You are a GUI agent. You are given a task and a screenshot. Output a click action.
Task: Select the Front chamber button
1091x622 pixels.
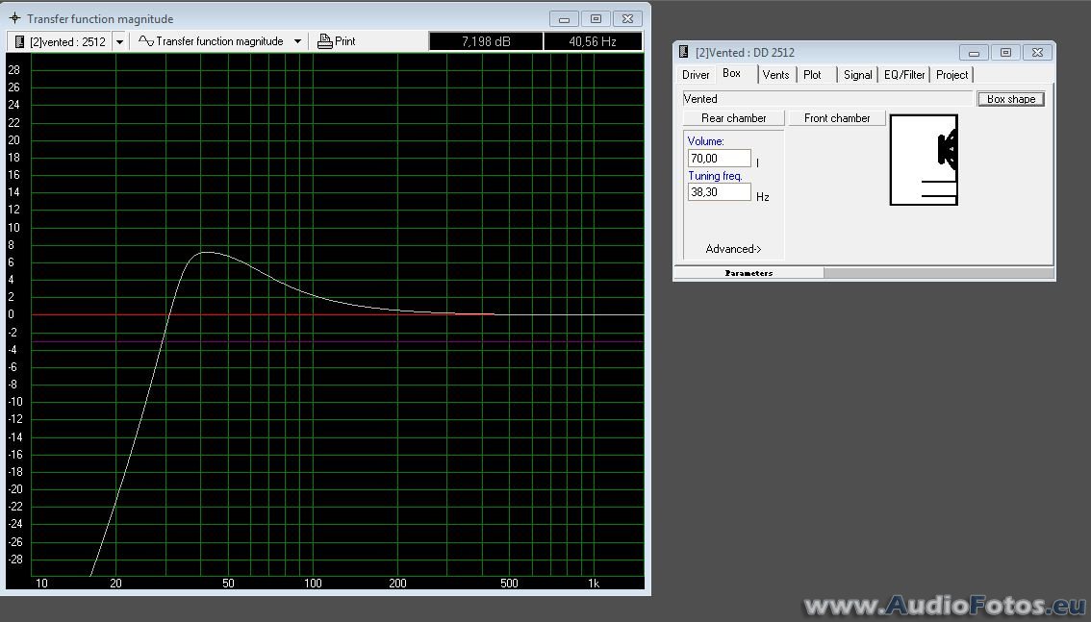(x=837, y=118)
